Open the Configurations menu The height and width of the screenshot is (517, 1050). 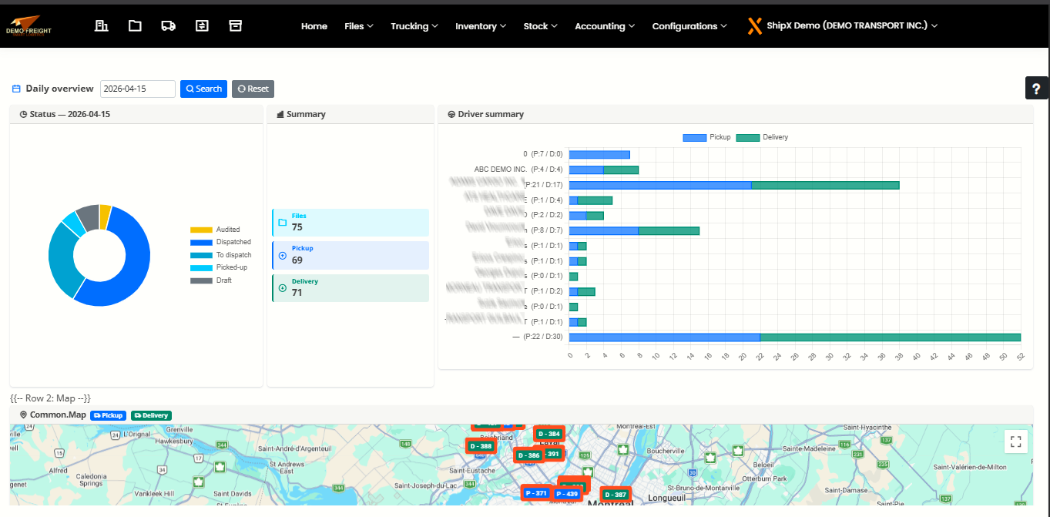(689, 26)
